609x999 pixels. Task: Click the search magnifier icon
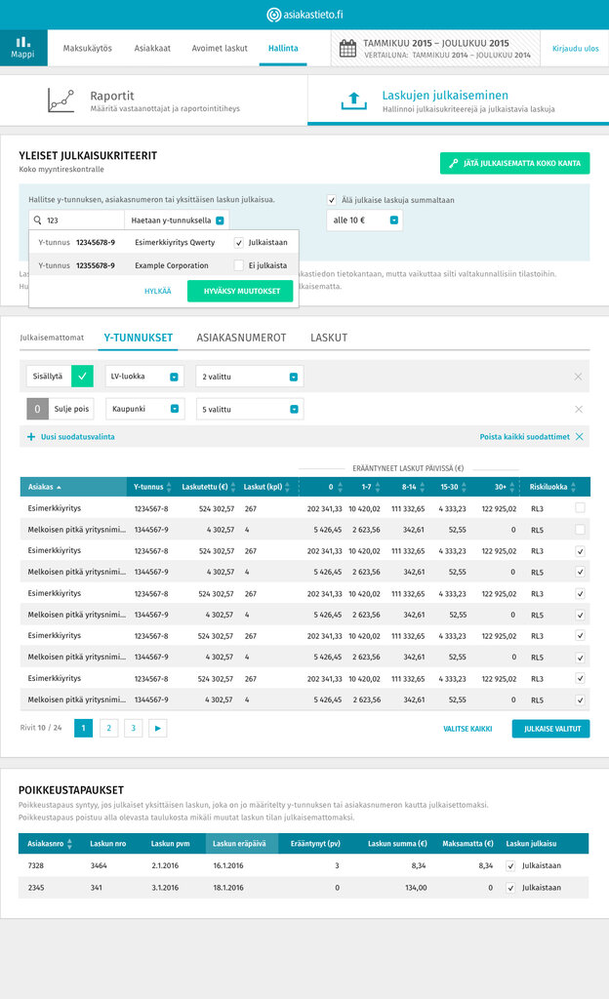38,220
